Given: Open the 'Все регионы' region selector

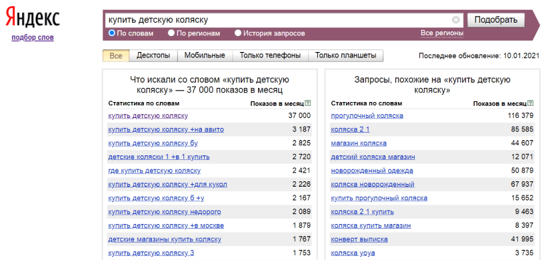Looking at the screenshot, I should (442, 33).
